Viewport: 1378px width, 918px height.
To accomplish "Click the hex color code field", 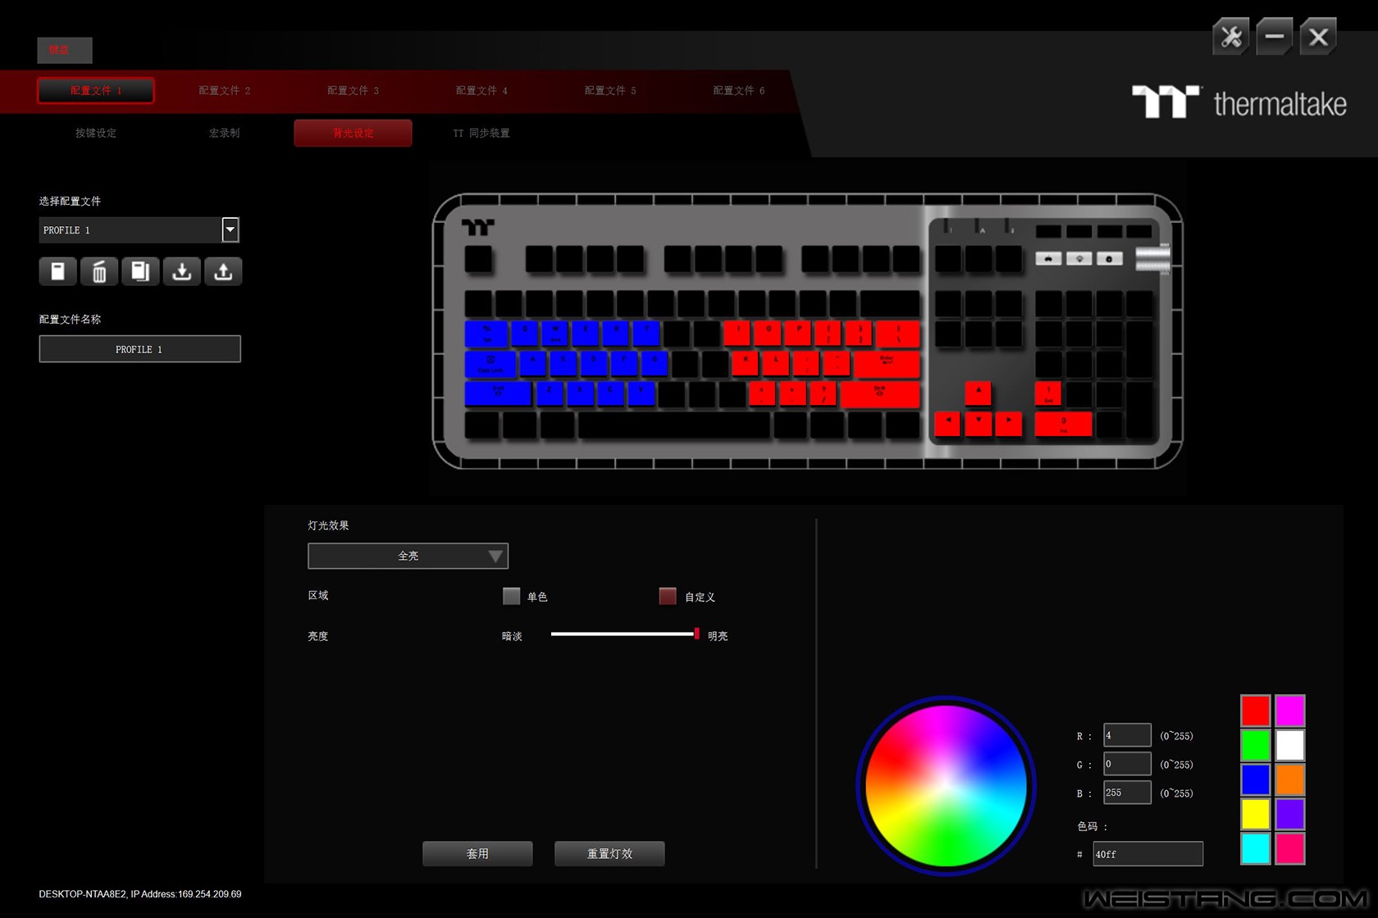I will tap(1148, 853).
